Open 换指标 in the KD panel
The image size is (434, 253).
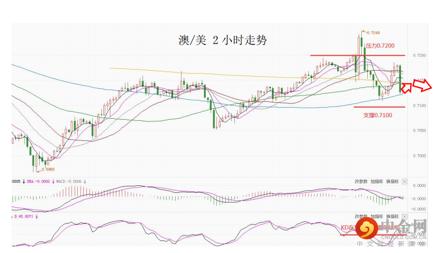392,216
